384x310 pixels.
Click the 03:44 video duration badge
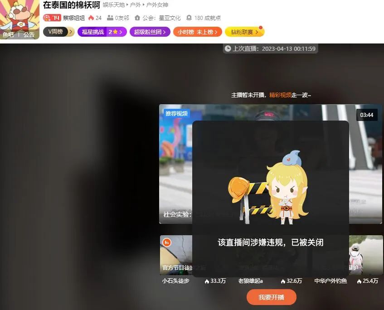(367, 115)
